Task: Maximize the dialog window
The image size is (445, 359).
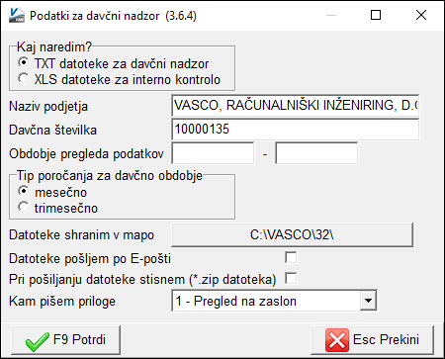Action: 376,15
